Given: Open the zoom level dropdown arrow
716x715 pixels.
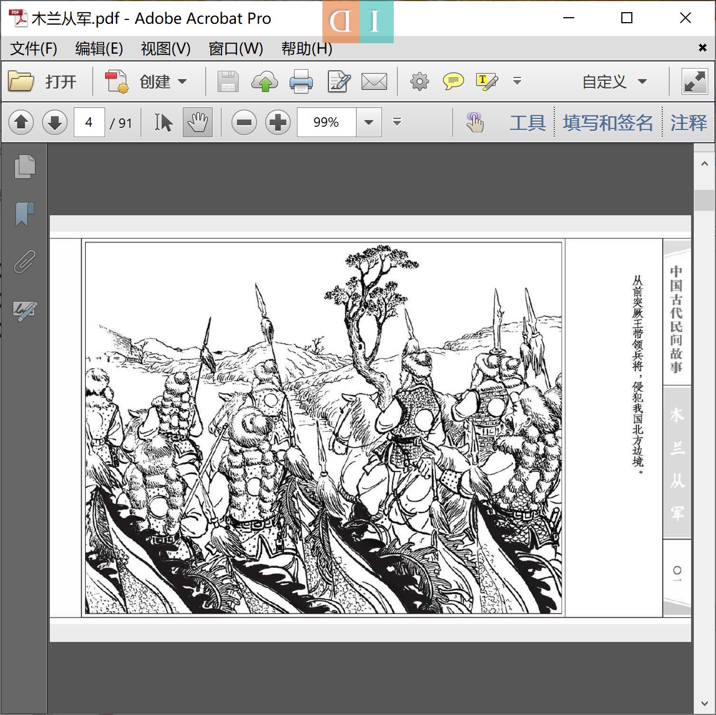Looking at the screenshot, I should [369, 122].
